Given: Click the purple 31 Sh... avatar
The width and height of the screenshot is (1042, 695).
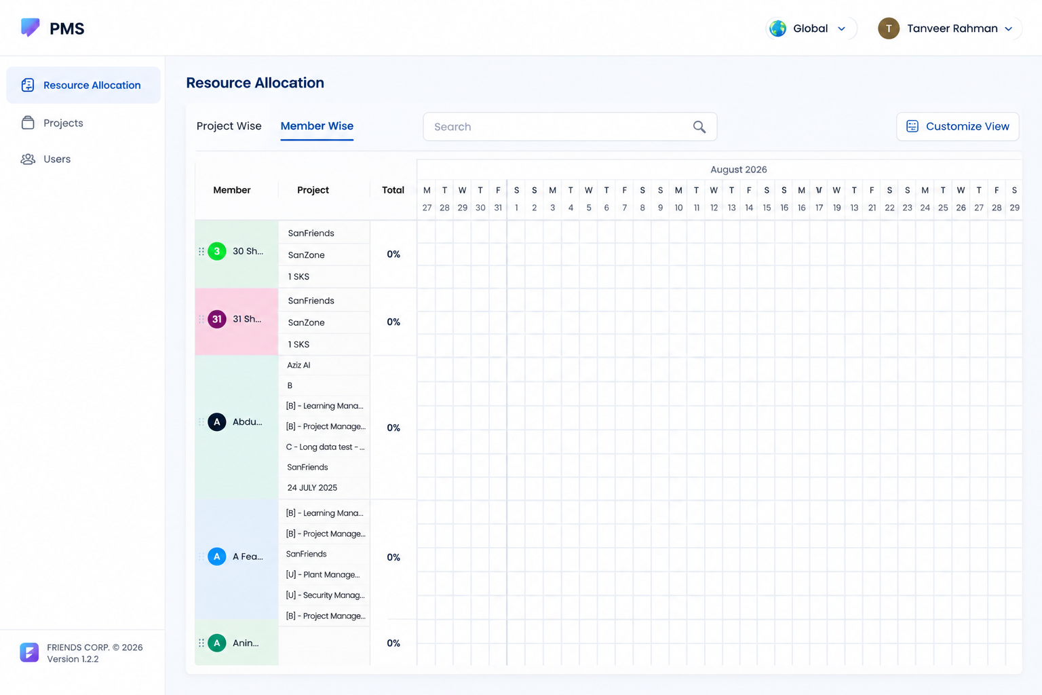Looking at the screenshot, I should (x=217, y=319).
